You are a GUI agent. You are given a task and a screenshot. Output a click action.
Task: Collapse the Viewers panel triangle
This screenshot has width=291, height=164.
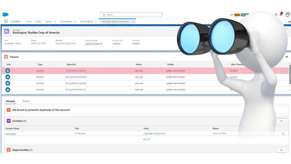[x=287, y=57]
